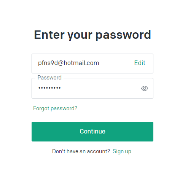
Task: Open the Forgot password? link
Action: pyautogui.click(x=55, y=108)
